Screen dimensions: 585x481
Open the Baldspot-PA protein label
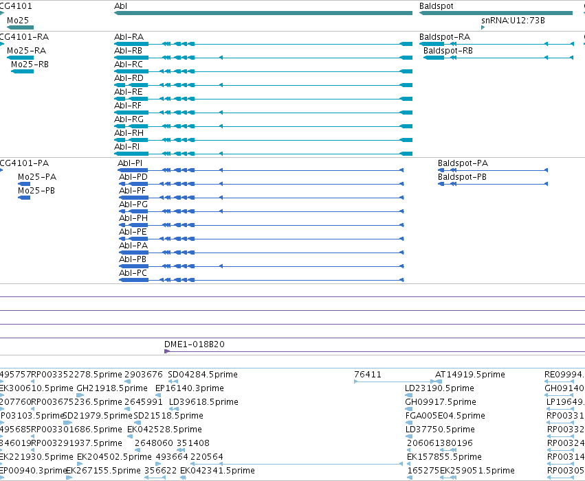coord(463,163)
